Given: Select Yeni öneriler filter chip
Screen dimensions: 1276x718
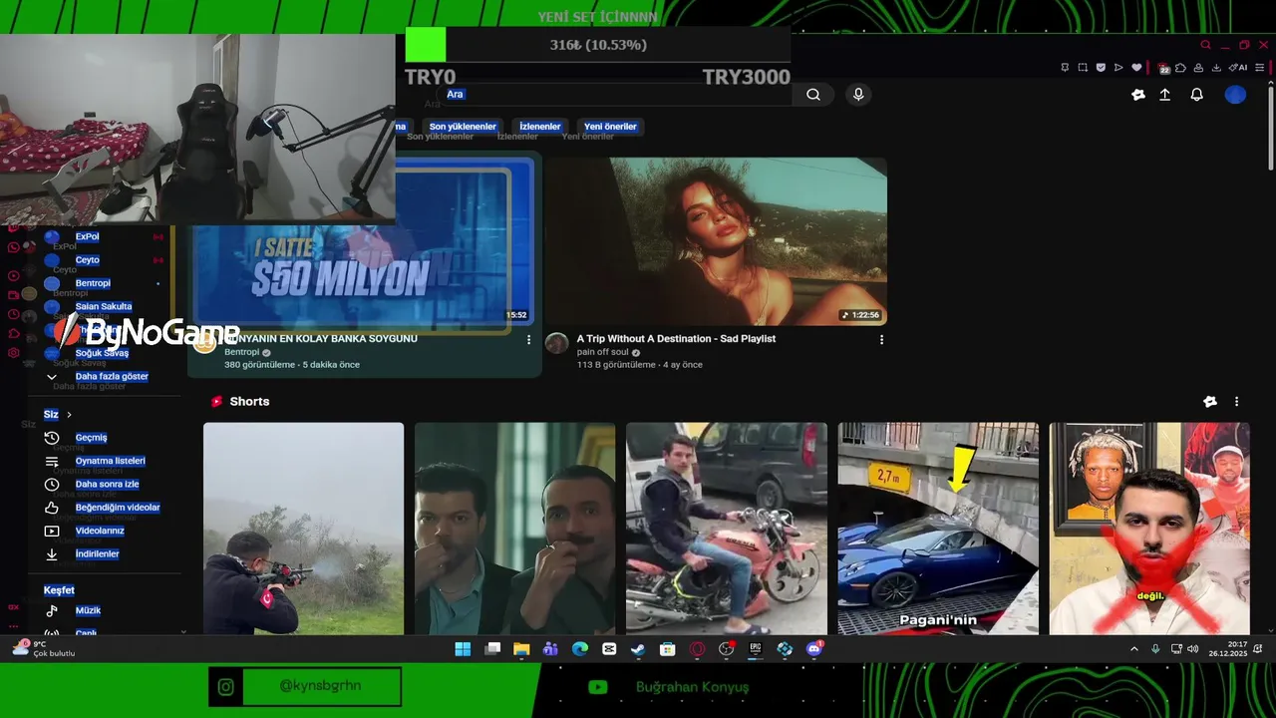Looking at the screenshot, I should click(x=610, y=127).
